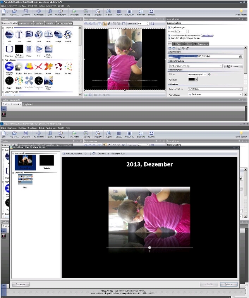Toggle the third checkbox in the properties panel
This screenshot has height=298, width=249.
click(x=169, y=38)
